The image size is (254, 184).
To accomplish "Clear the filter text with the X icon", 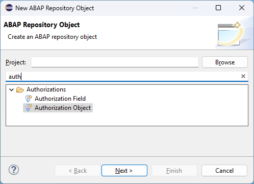I will (243, 76).
